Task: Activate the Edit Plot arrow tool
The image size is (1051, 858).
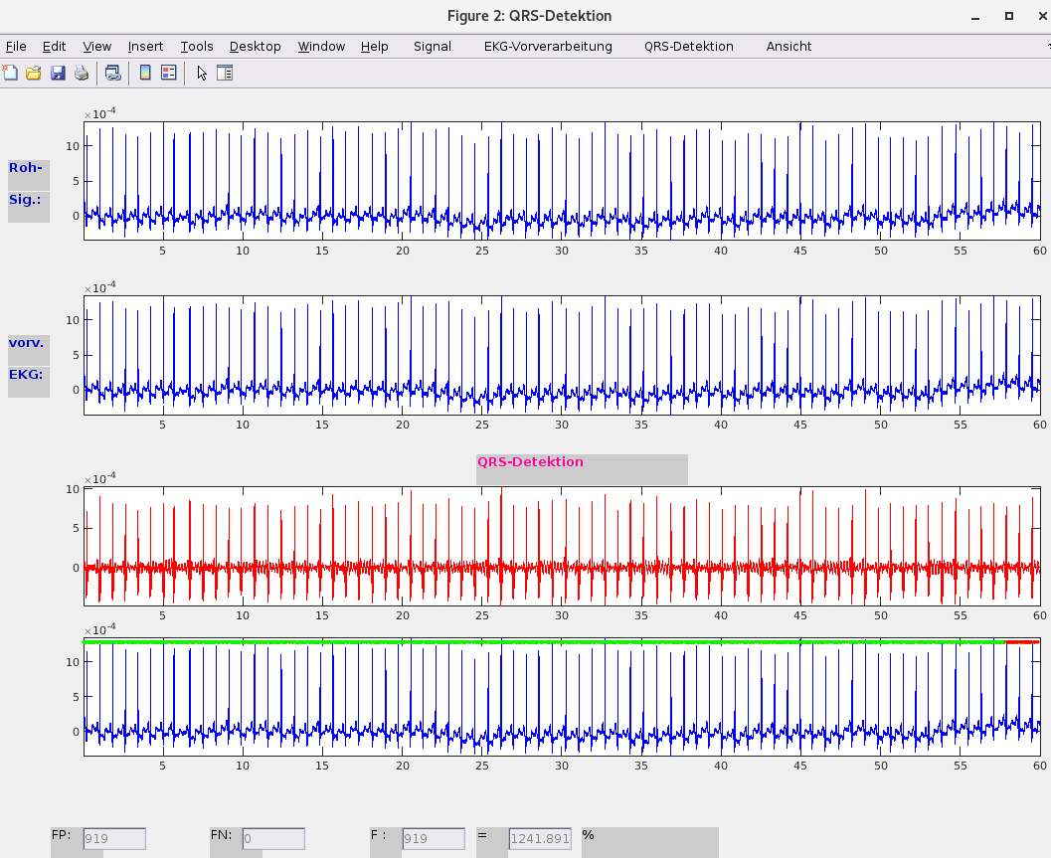Action: click(x=202, y=73)
